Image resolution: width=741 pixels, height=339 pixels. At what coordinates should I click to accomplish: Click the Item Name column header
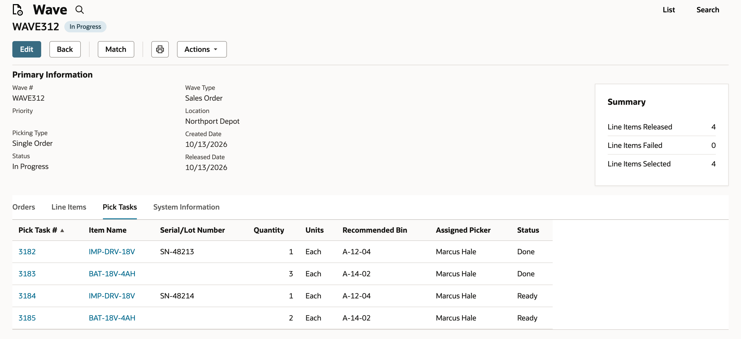click(108, 230)
